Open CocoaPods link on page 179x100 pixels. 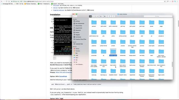pos(63,76)
